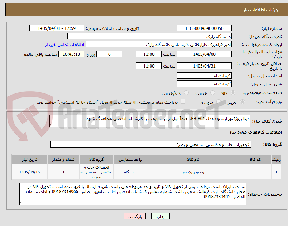Click the goods group cell in the table row
288x226 pixels.
pos(96,172)
